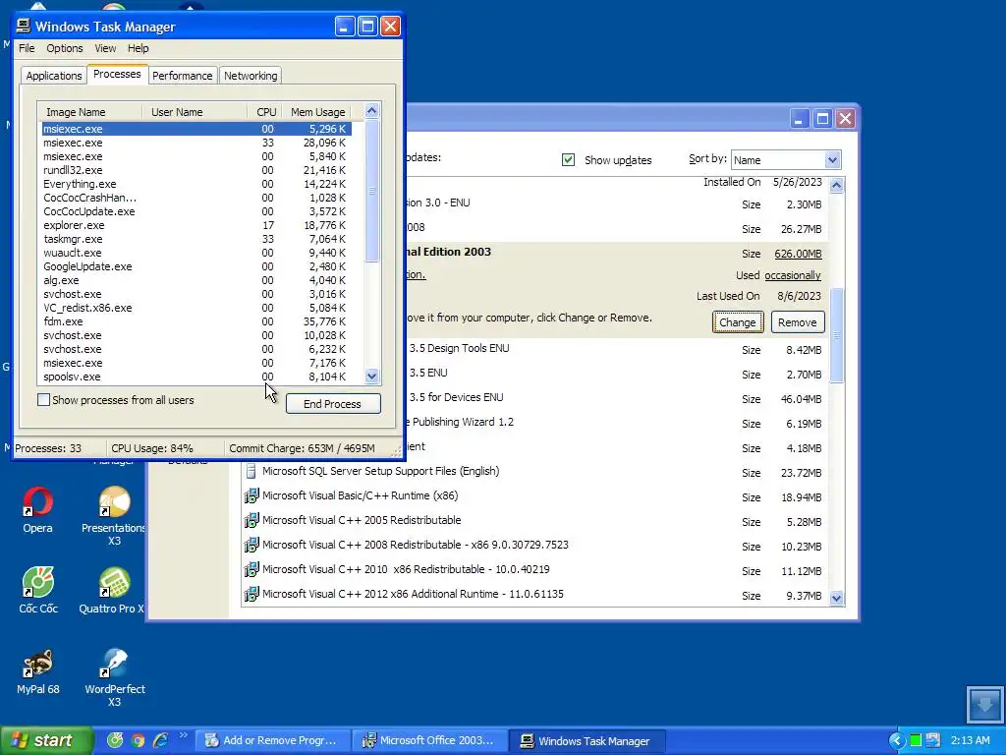Click the program list scroll down arrow

point(836,598)
